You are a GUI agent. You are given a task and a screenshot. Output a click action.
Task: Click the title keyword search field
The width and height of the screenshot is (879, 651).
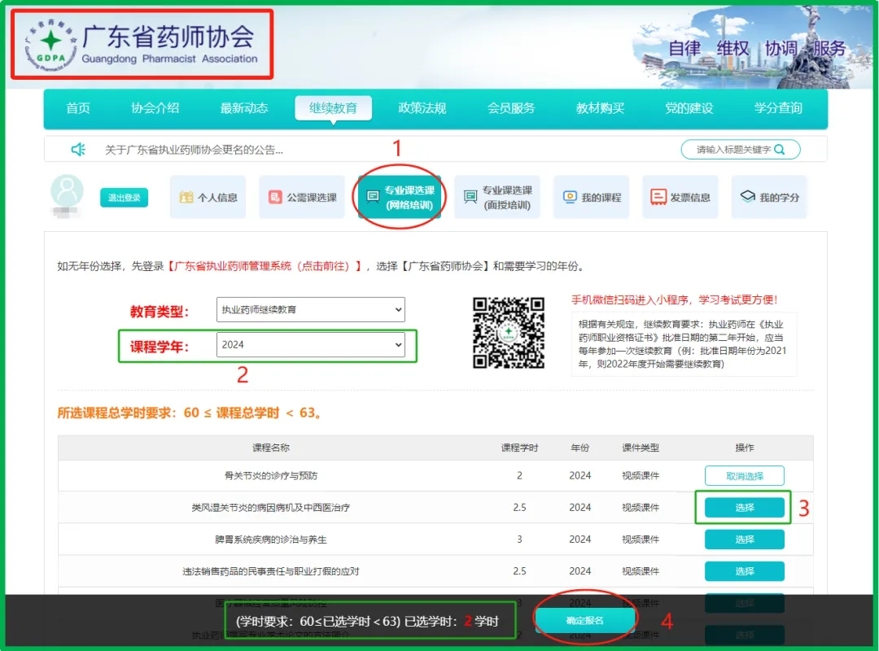(x=732, y=150)
